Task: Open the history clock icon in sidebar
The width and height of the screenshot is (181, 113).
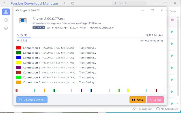Action: coord(6,20)
